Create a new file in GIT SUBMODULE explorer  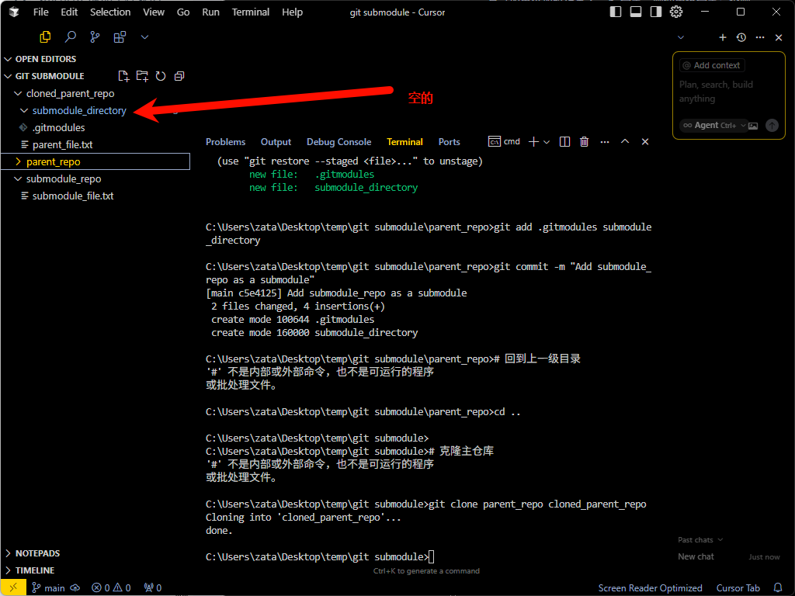pyautogui.click(x=123, y=75)
